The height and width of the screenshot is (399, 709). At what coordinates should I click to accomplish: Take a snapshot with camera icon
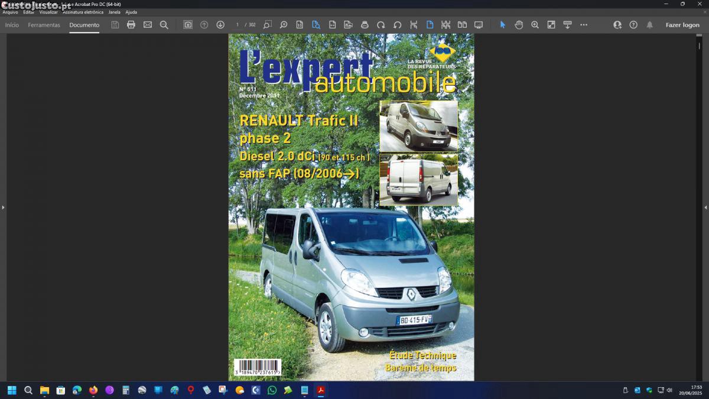[x=188, y=25]
